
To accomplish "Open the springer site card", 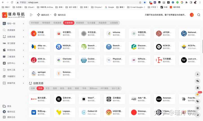I will click(39, 73).
